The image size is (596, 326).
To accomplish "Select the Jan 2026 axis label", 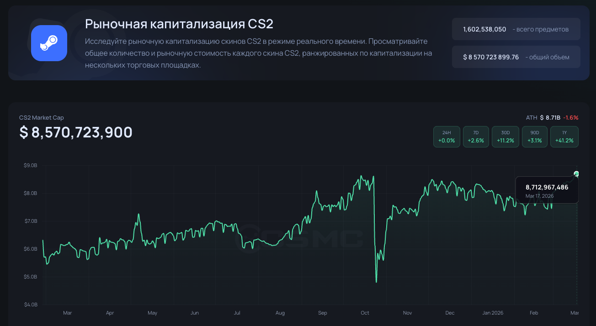I will 492,313.
